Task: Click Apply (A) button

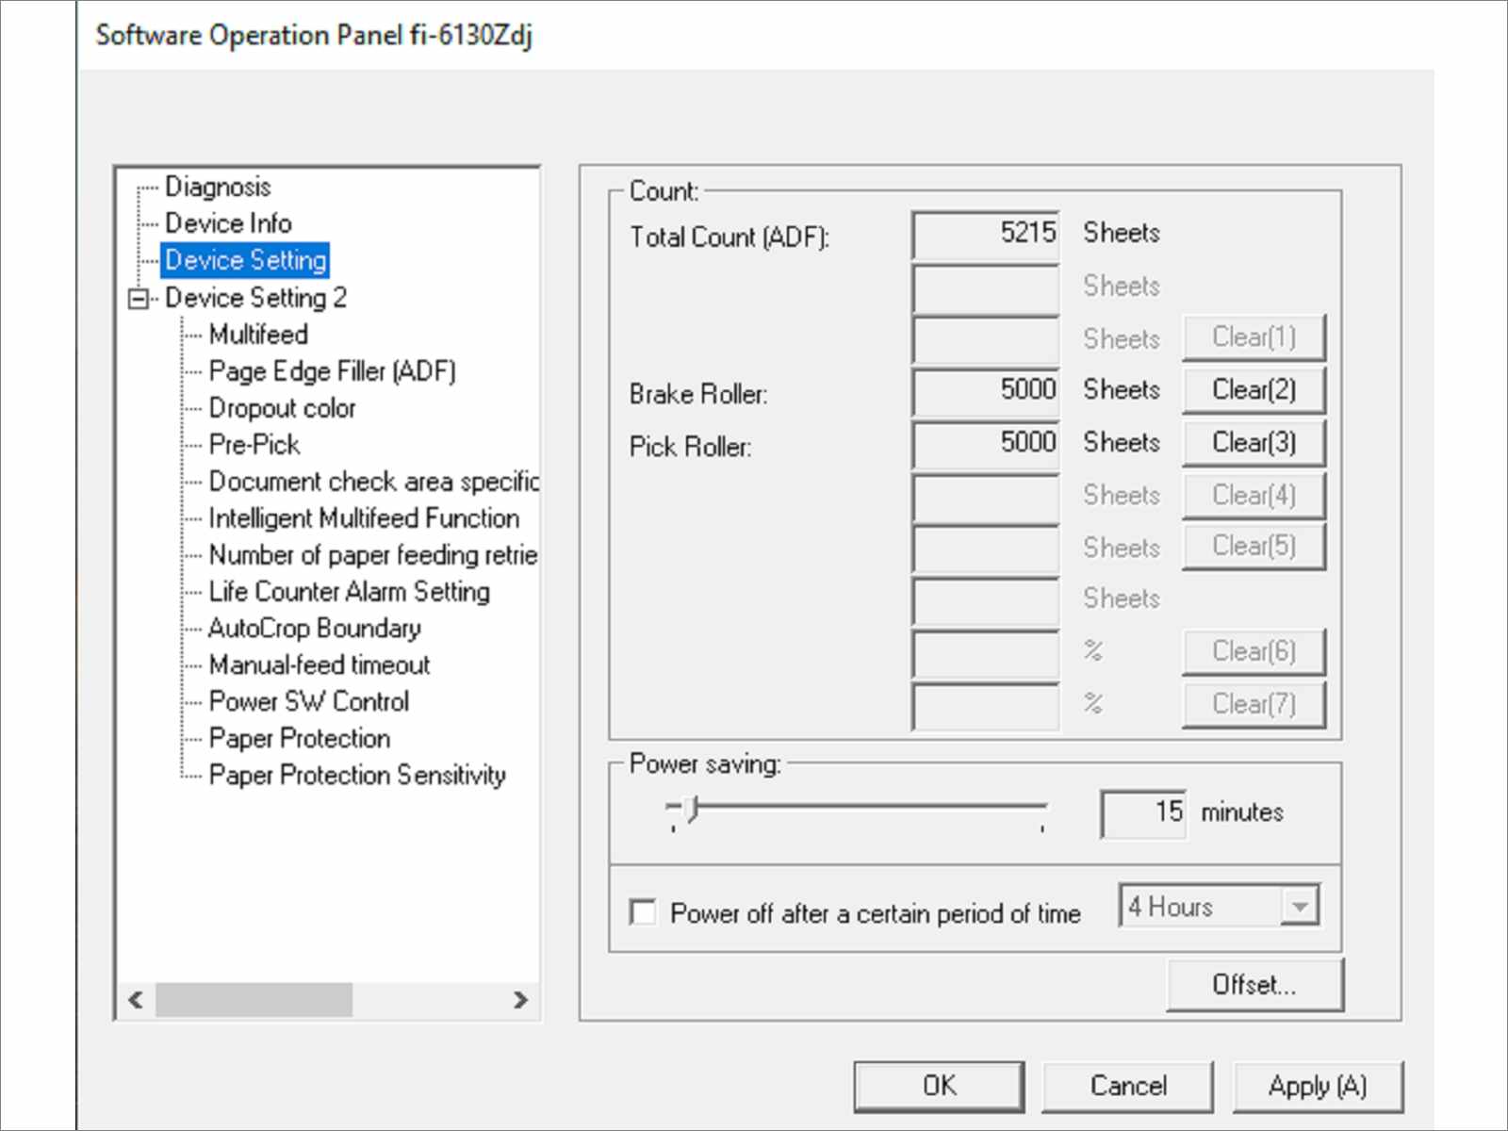Action: (x=1318, y=1087)
